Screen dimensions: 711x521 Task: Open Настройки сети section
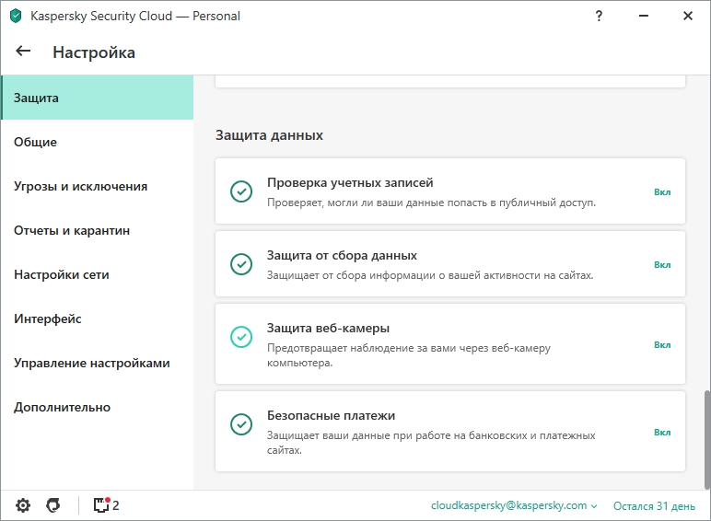click(97, 274)
